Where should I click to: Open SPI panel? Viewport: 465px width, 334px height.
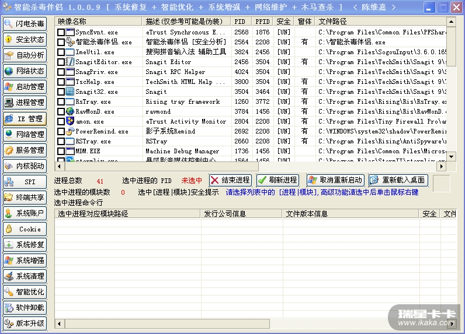[x=25, y=182]
